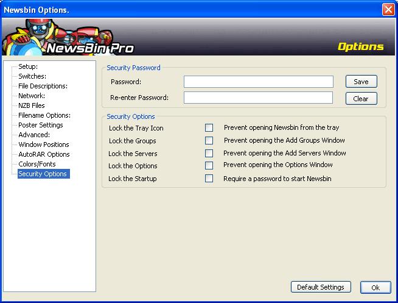Screen dimensions: 398x303
Task: Toggle Lock the Servers checkbox
Action: pos(209,154)
